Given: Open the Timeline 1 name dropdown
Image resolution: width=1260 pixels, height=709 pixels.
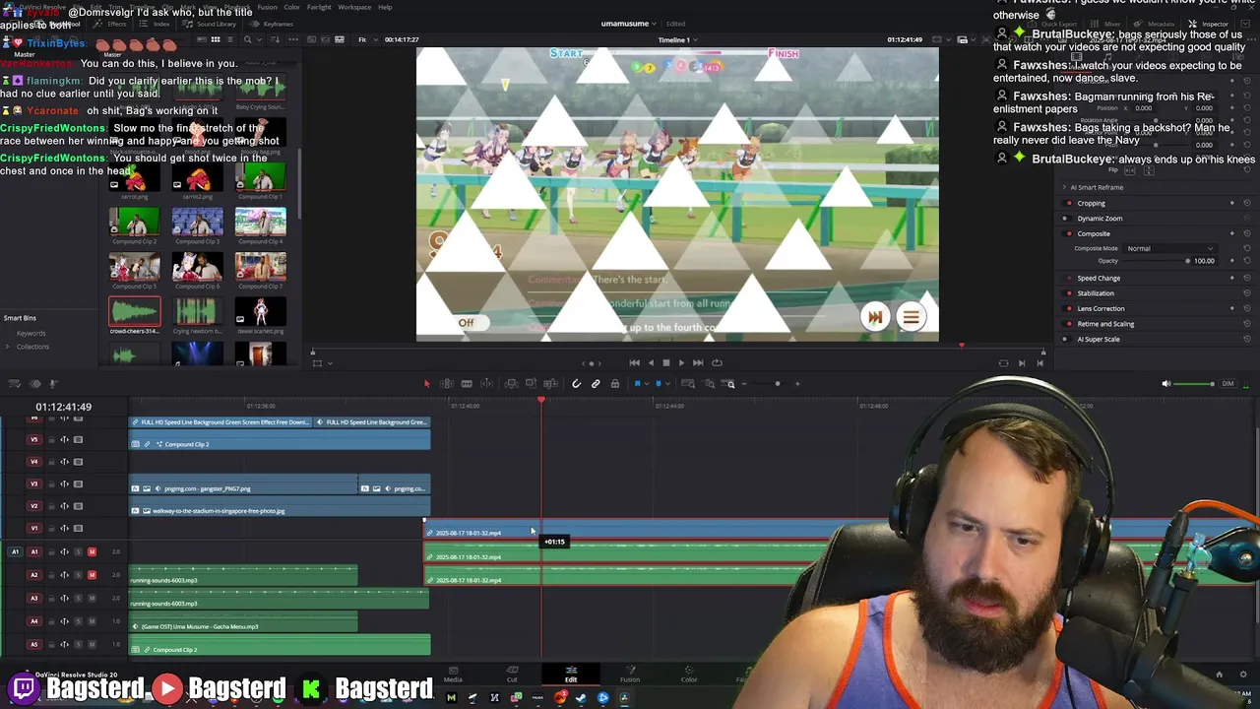Looking at the screenshot, I should point(696,40).
